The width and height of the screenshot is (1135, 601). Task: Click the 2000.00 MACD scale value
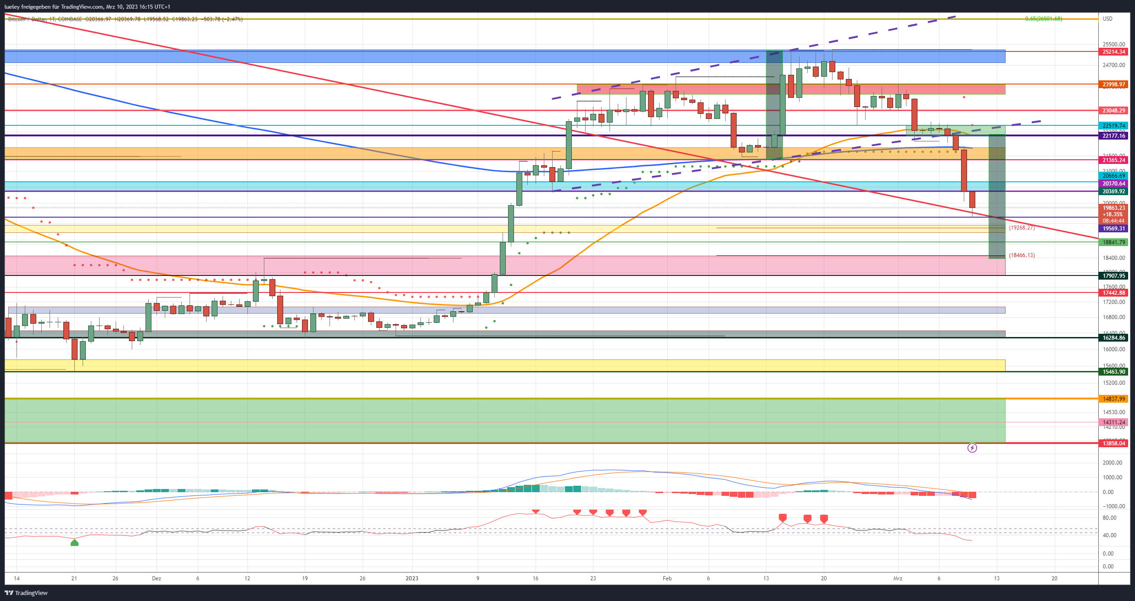1112,463
